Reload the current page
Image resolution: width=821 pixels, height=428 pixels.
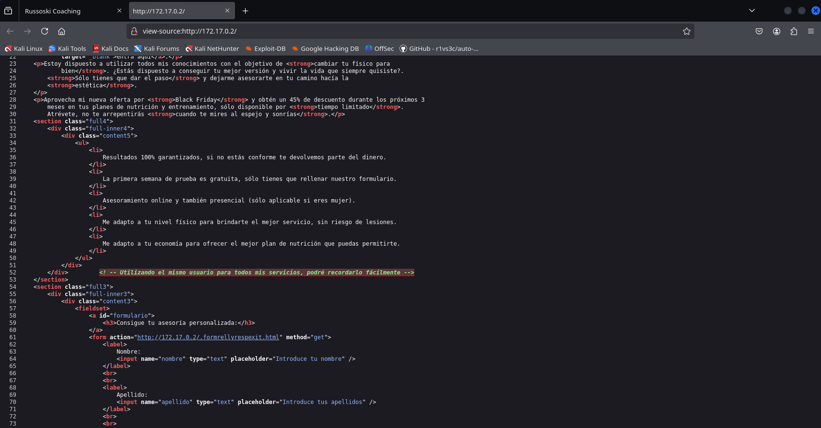click(x=45, y=31)
